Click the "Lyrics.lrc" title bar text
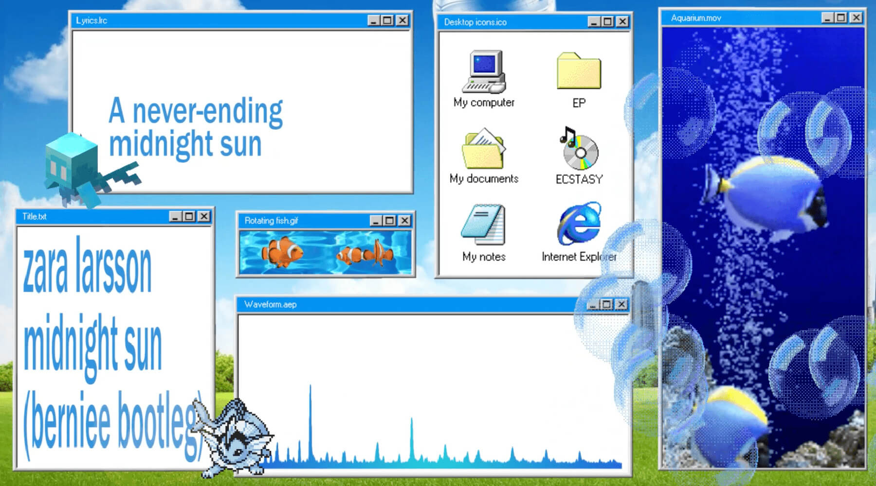The height and width of the screenshot is (486, 876). point(91,20)
